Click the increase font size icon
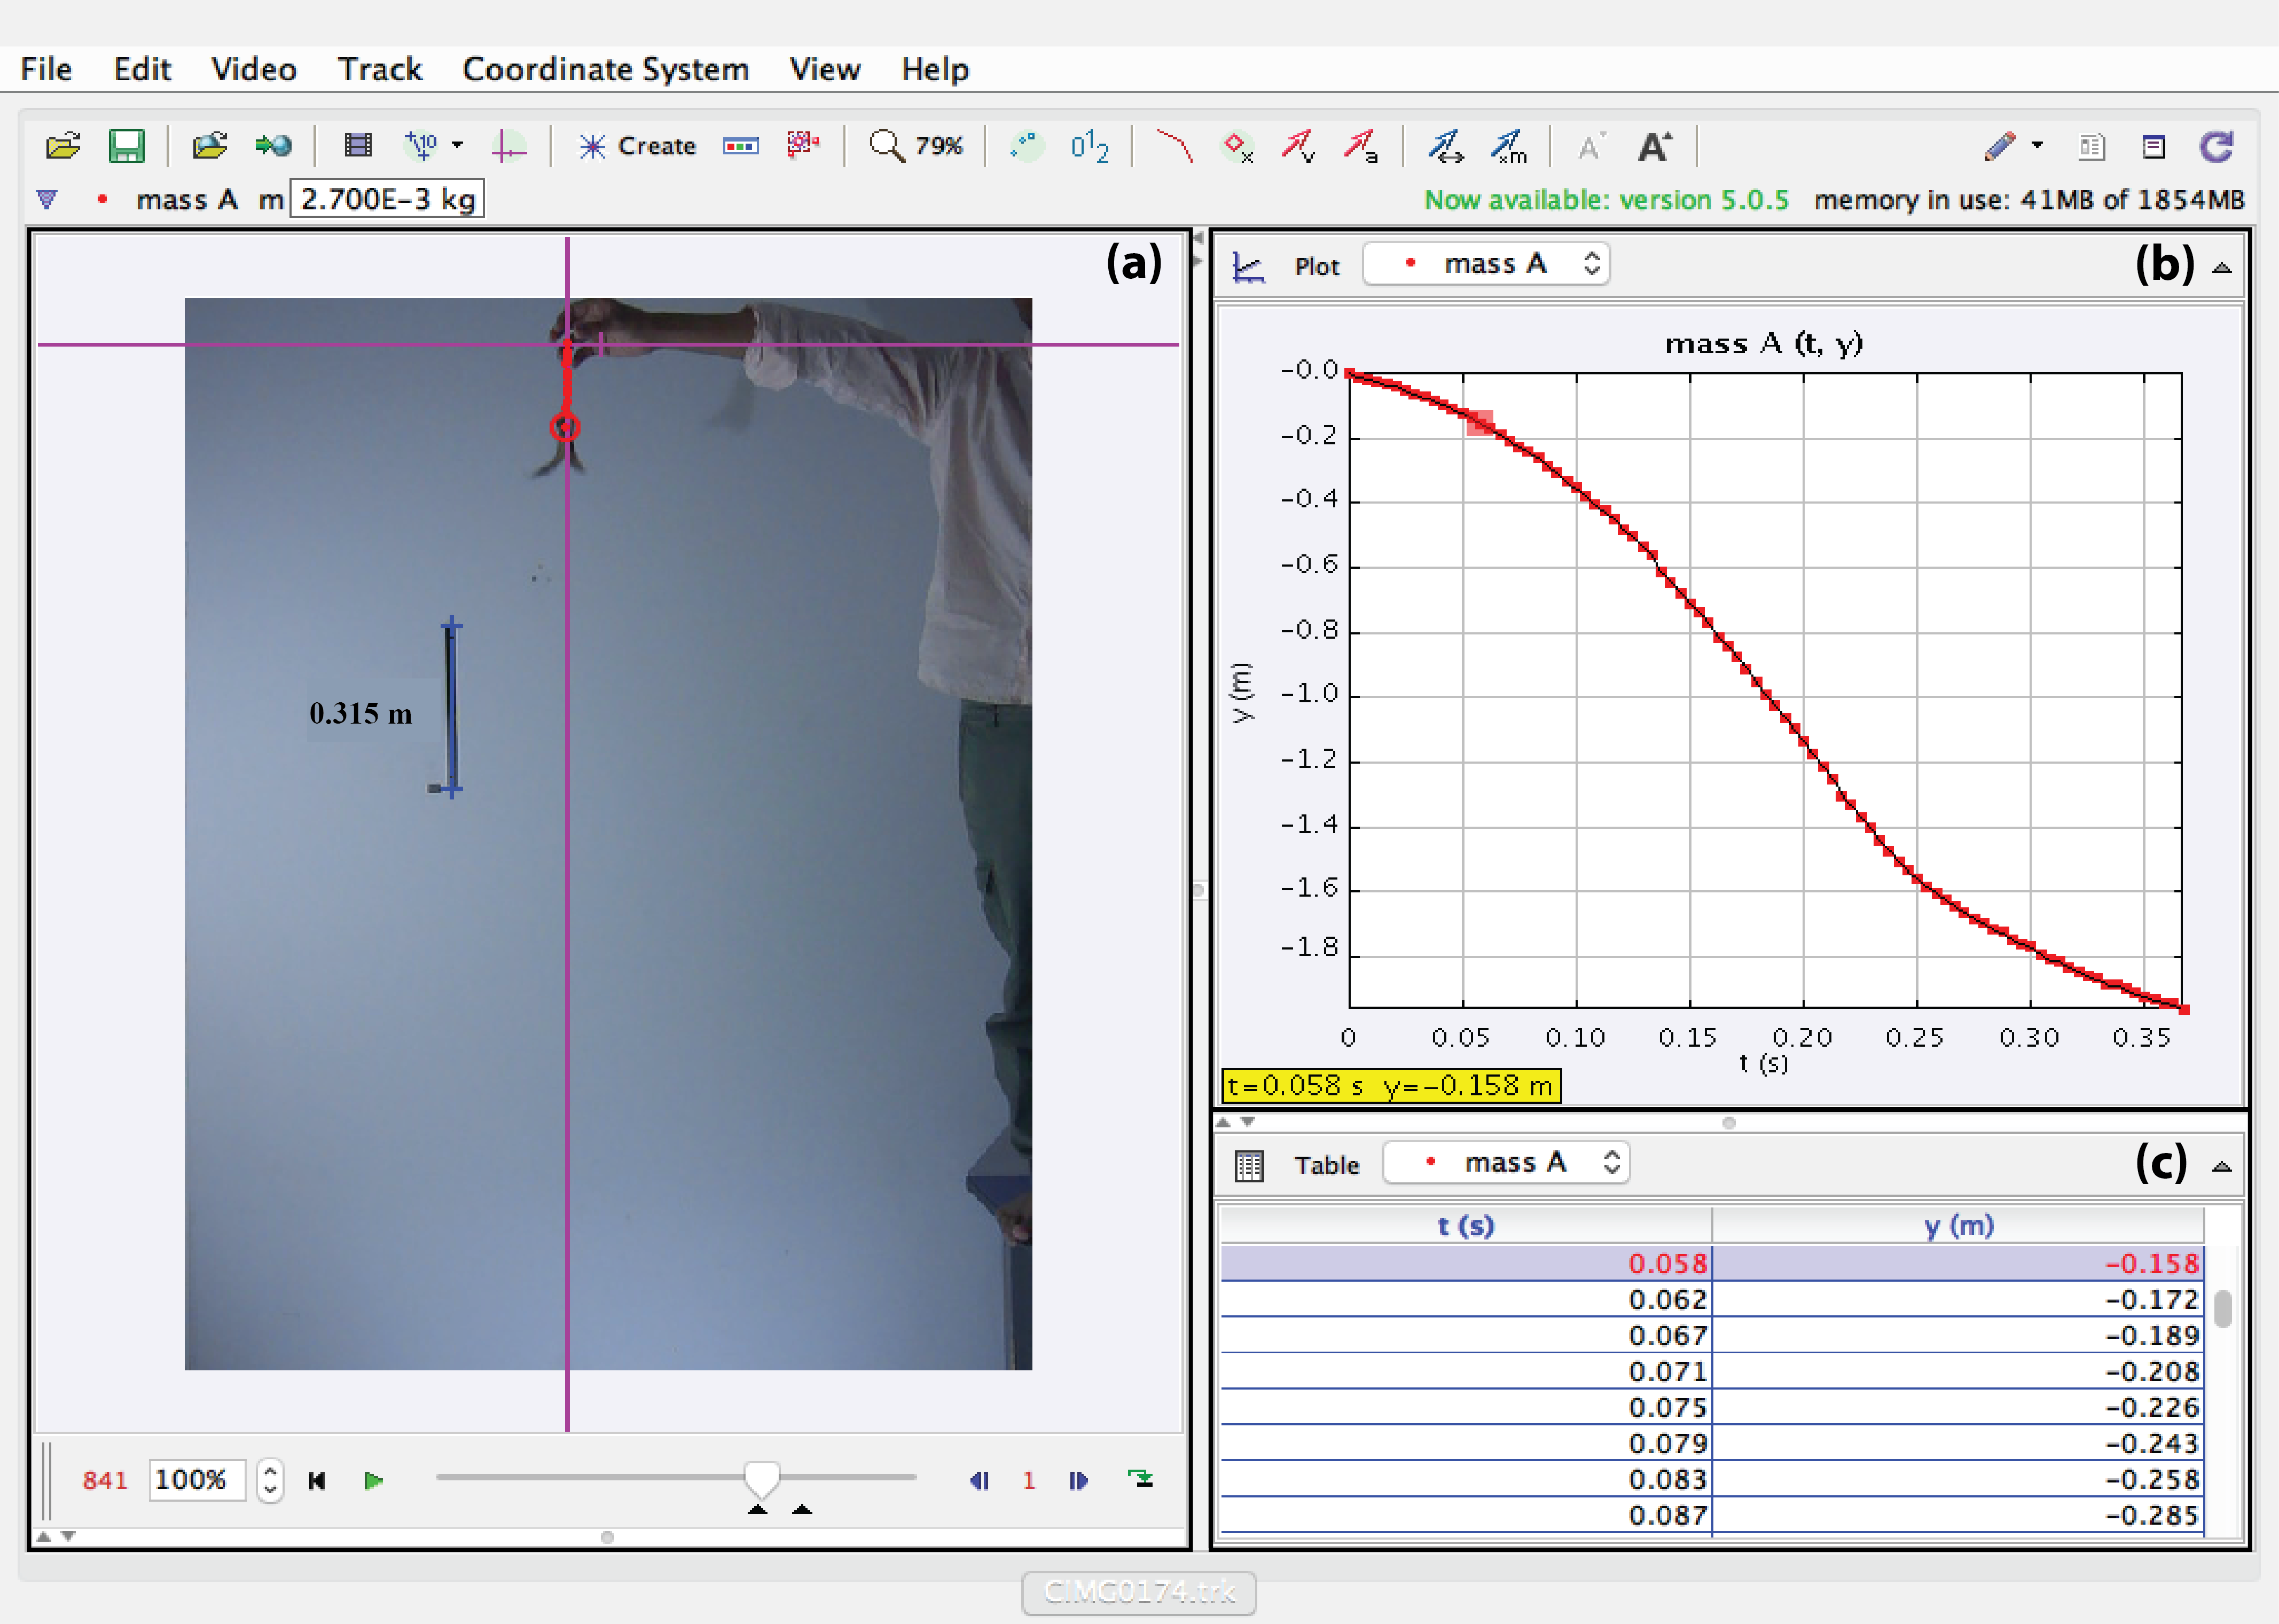This screenshot has width=2279, height=1624. coord(1654,146)
